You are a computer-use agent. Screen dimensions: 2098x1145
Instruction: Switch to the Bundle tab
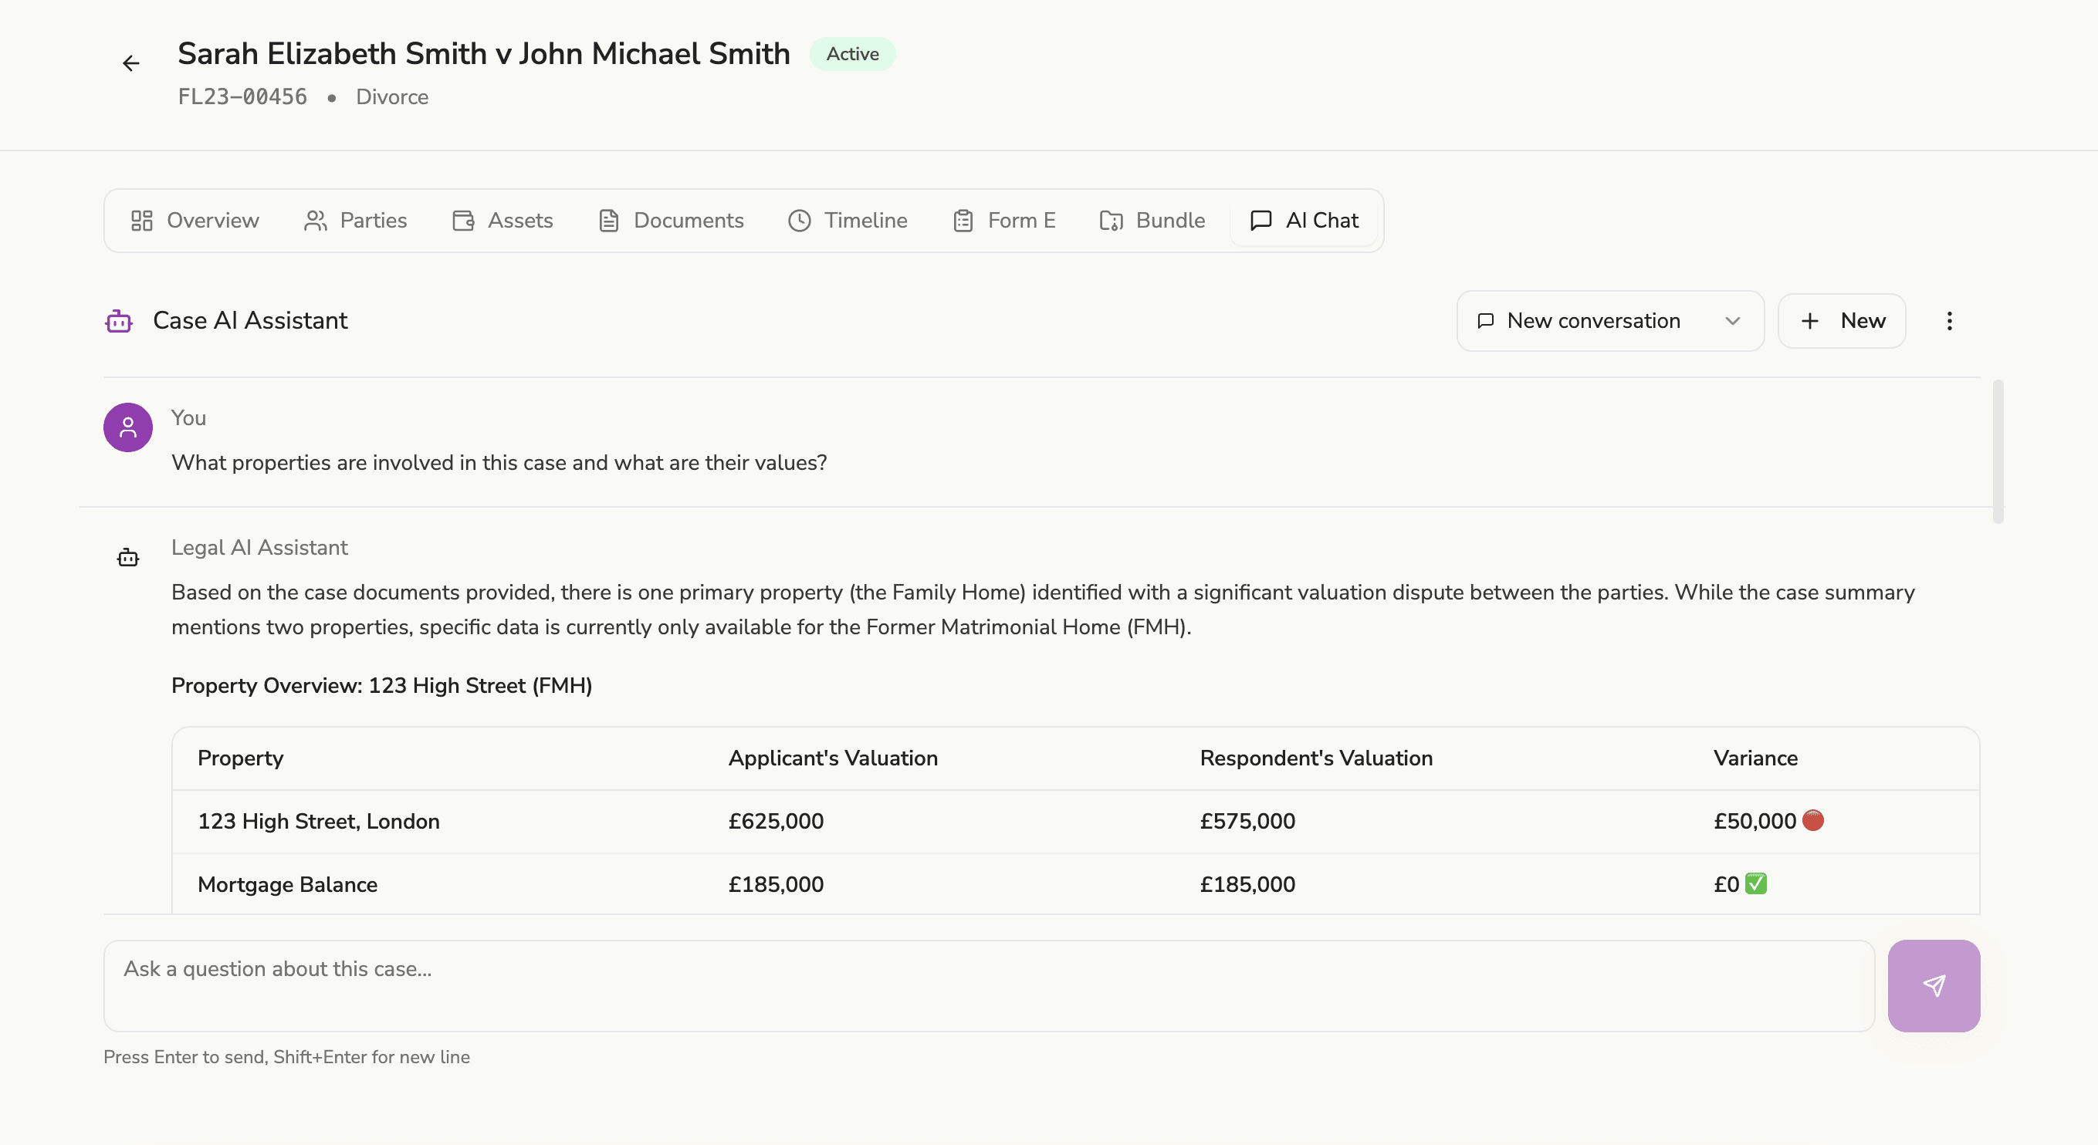pyautogui.click(x=1152, y=221)
